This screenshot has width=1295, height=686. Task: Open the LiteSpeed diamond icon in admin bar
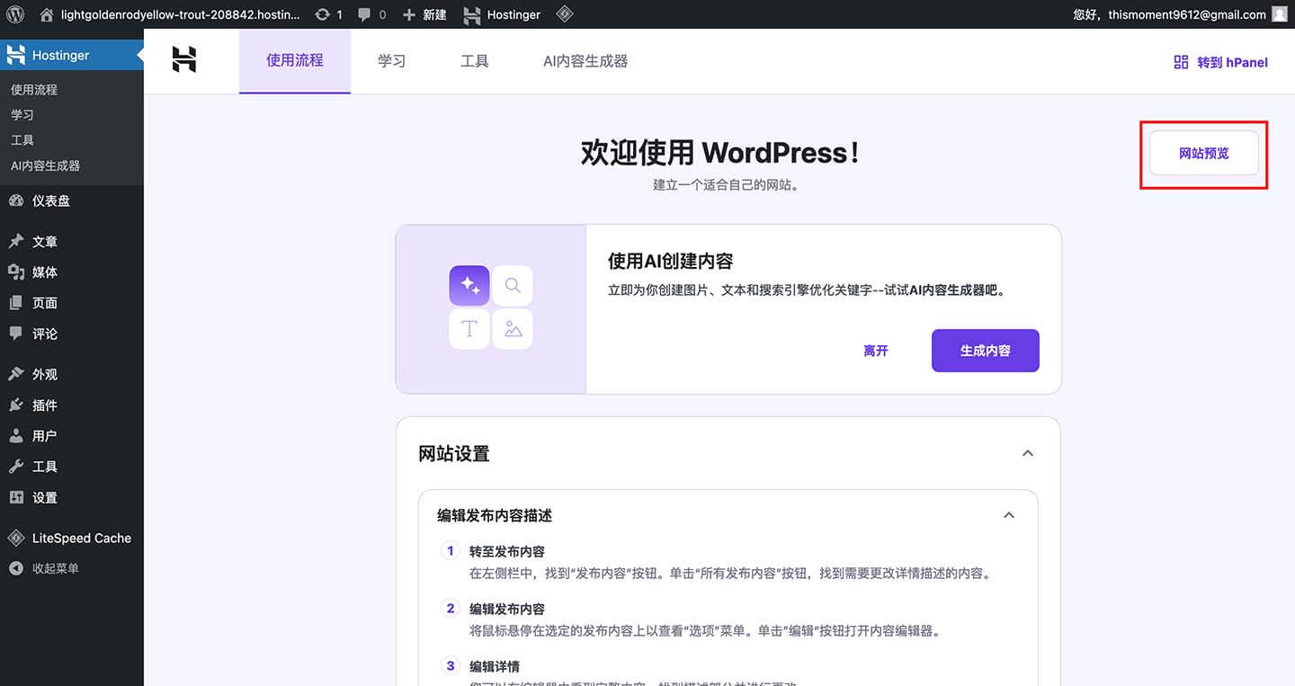point(564,14)
